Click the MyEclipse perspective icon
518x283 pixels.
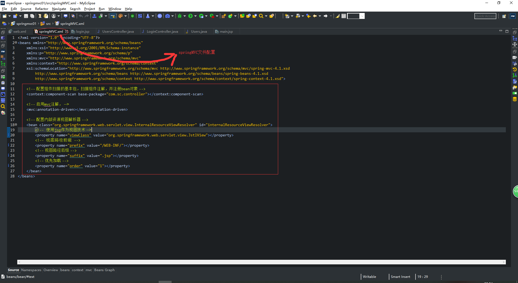click(x=513, y=16)
